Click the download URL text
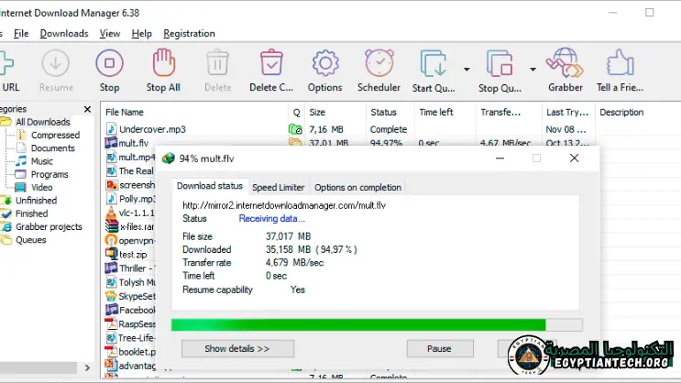 click(x=284, y=205)
